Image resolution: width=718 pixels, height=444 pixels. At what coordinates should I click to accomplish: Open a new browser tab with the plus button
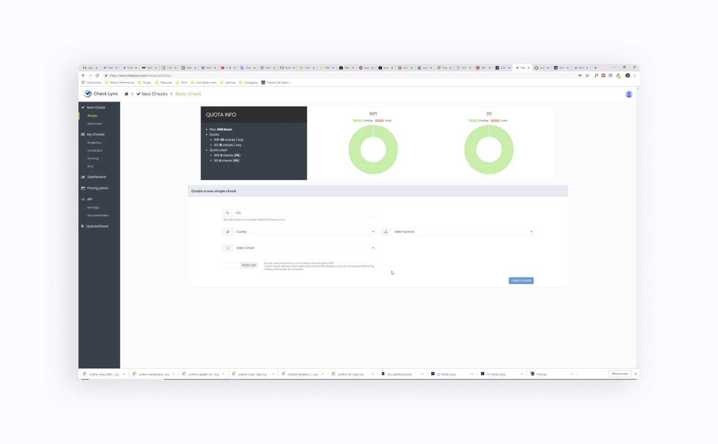[x=595, y=68]
